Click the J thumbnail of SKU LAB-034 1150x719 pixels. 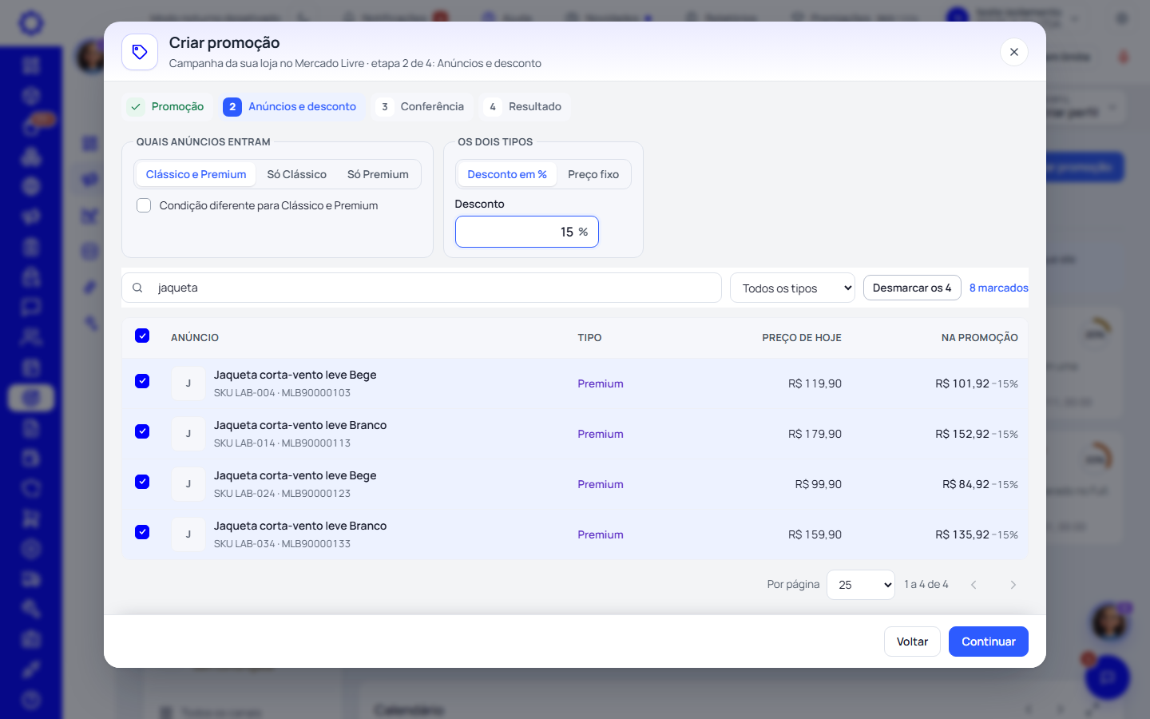[x=188, y=534]
